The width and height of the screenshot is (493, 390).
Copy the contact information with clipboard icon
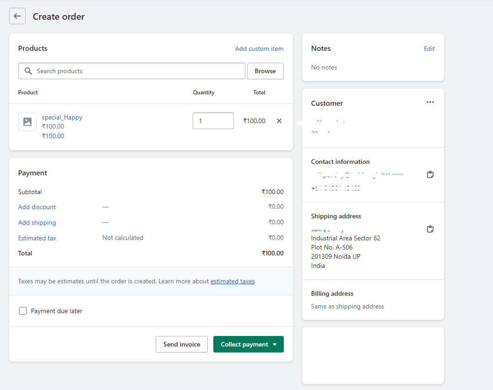(430, 174)
